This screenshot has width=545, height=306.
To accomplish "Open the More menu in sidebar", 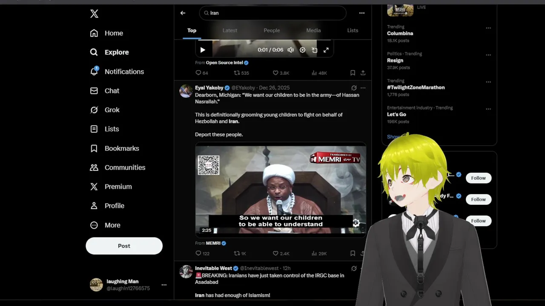I will 105,225.
